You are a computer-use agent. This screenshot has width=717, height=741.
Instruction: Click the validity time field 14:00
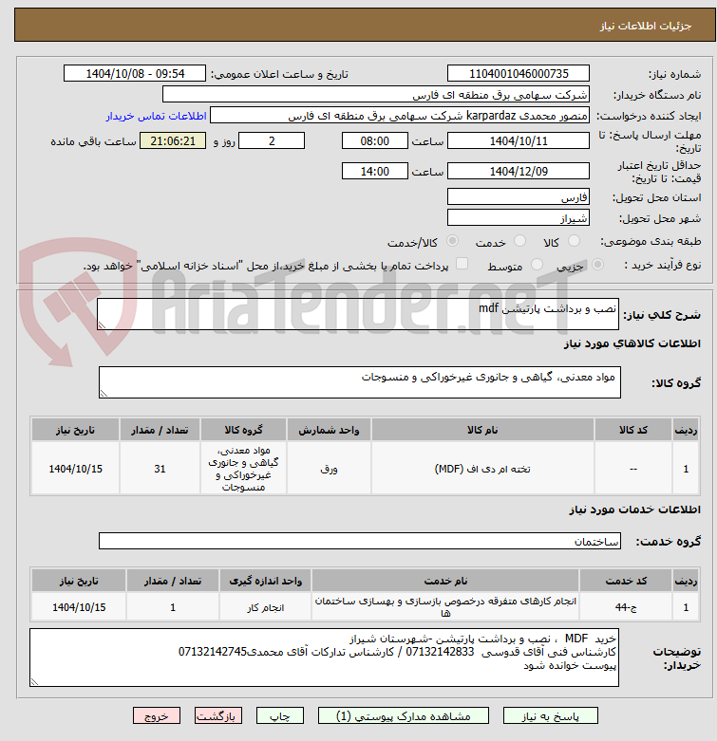coord(374,171)
